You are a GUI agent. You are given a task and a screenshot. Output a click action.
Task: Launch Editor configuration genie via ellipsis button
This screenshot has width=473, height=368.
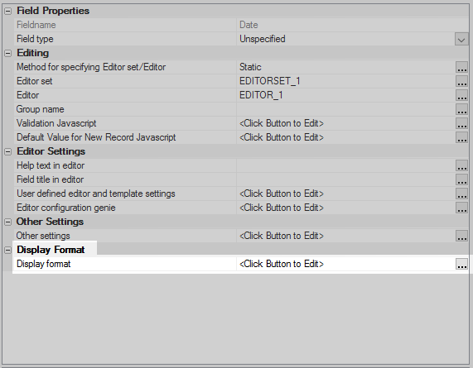[461, 208]
